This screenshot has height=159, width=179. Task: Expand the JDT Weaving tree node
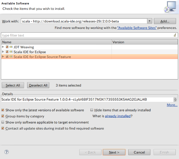[x=3, y=47]
